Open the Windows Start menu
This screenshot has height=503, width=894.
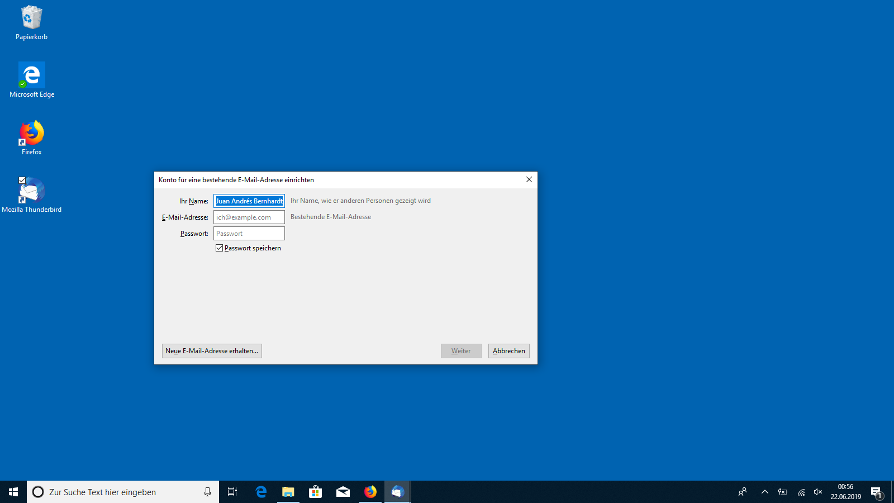tap(13, 492)
